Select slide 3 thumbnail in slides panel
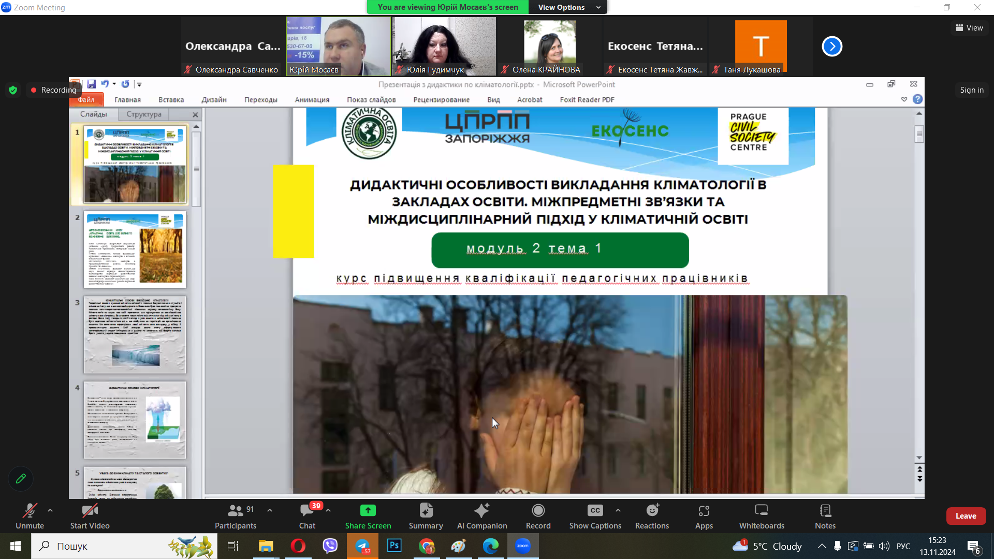This screenshot has height=559, width=994. click(134, 334)
